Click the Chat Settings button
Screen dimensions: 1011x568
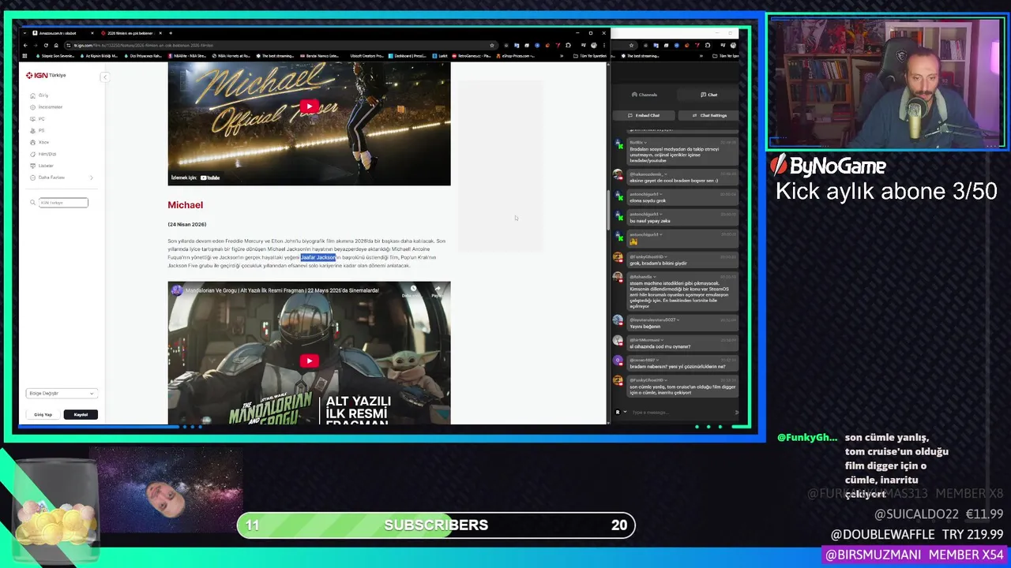709,115
